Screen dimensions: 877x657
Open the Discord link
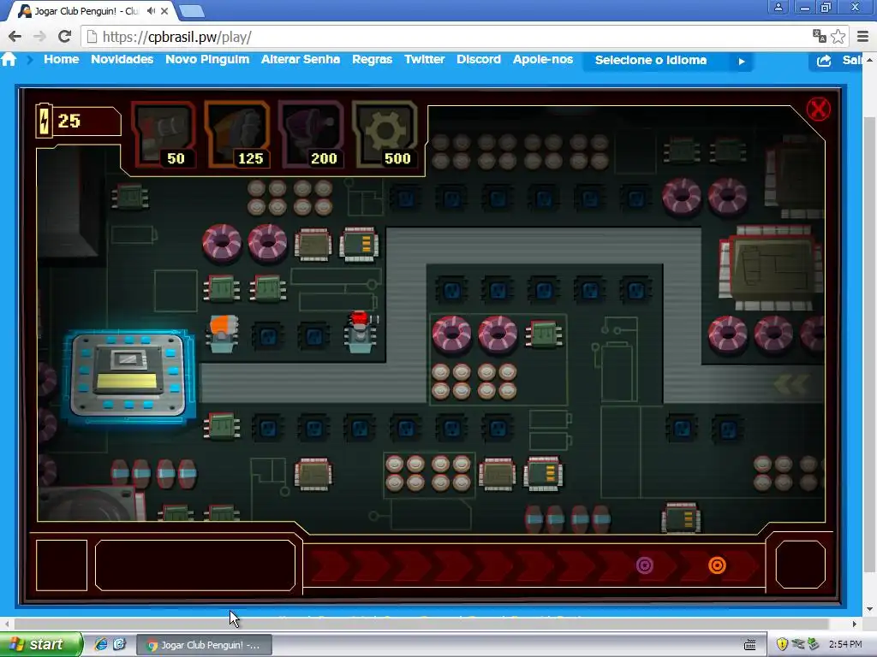click(x=479, y=59)
